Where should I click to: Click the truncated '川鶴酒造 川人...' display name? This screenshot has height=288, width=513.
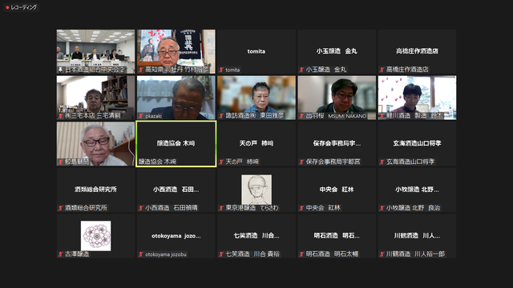pos(417,235)
